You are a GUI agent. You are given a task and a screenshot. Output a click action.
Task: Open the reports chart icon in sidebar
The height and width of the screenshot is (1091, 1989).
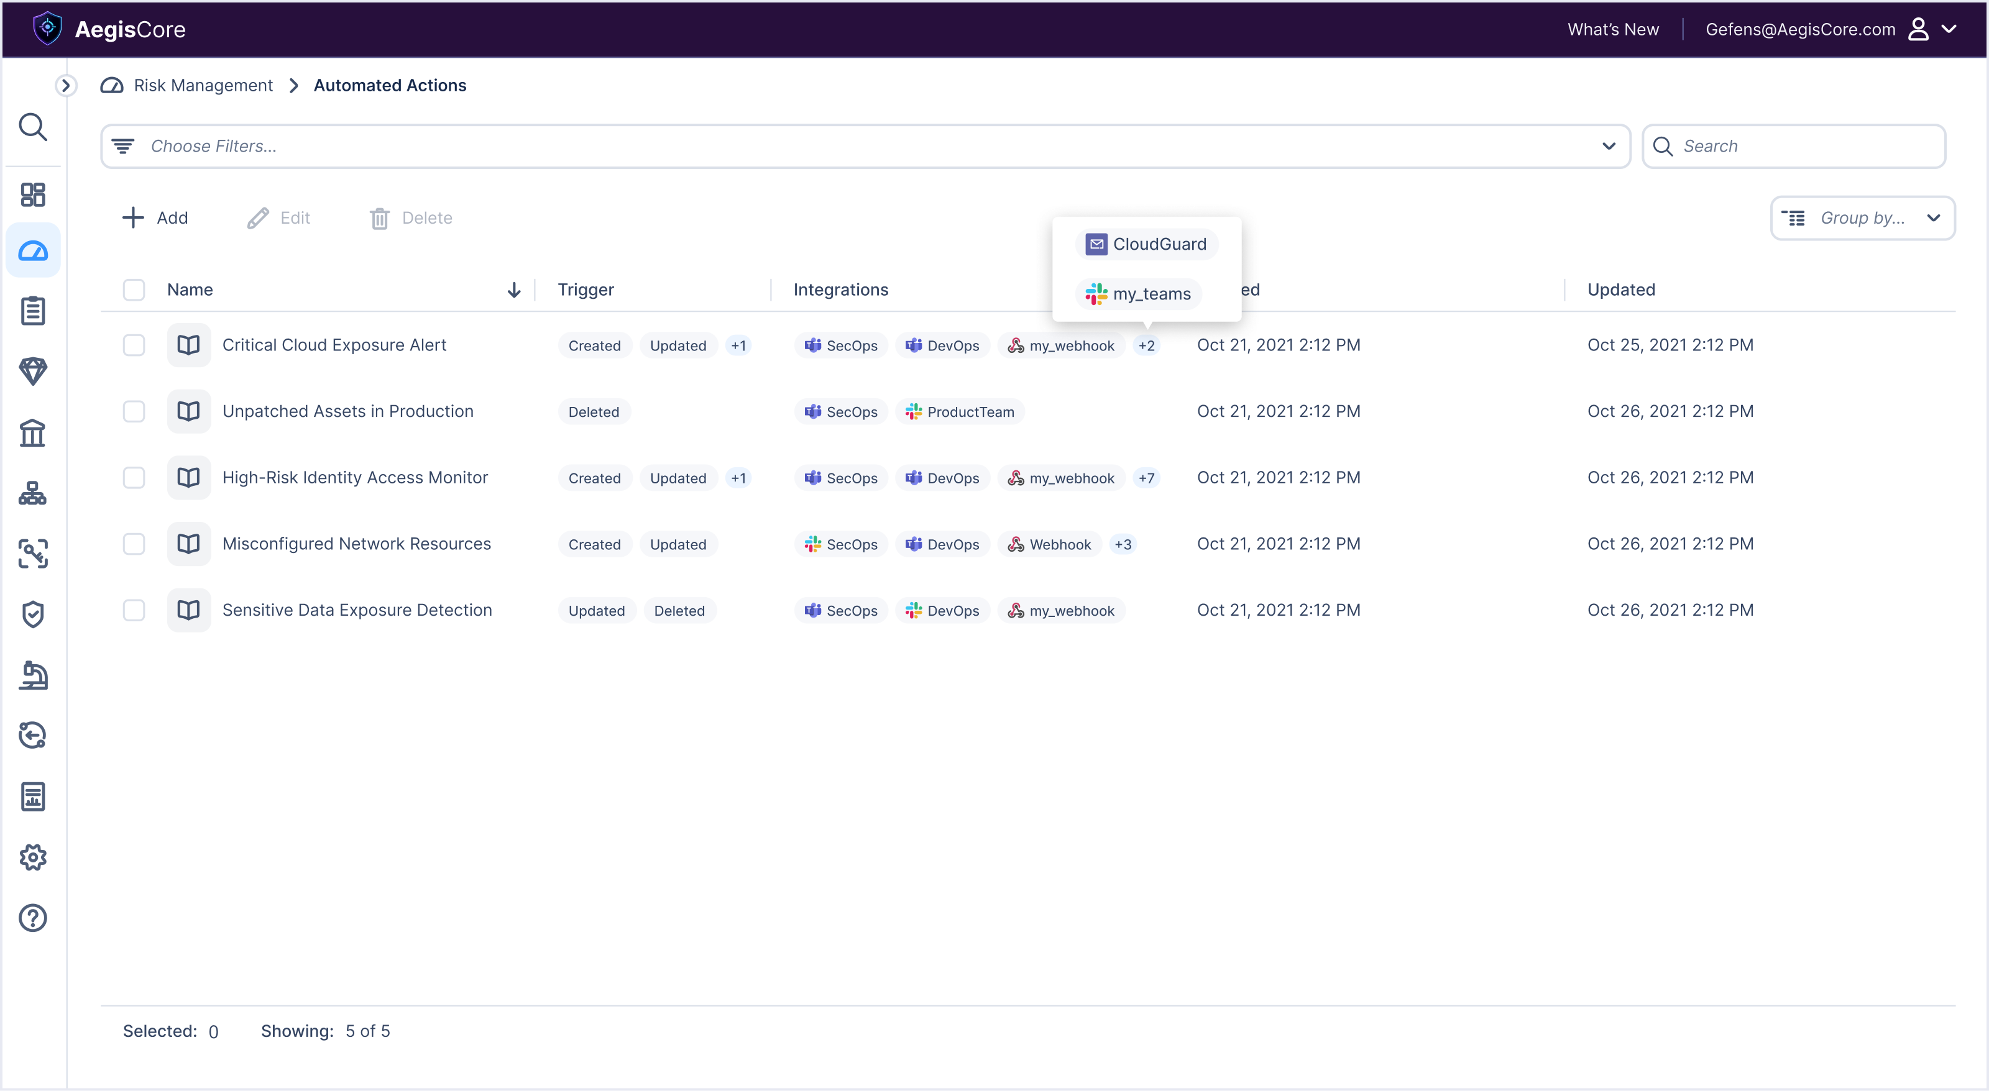point(32,797)
